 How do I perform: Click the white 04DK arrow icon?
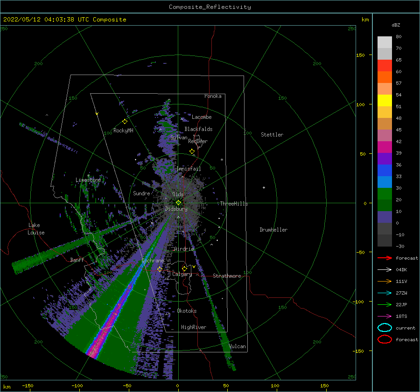tap(385, 270)
